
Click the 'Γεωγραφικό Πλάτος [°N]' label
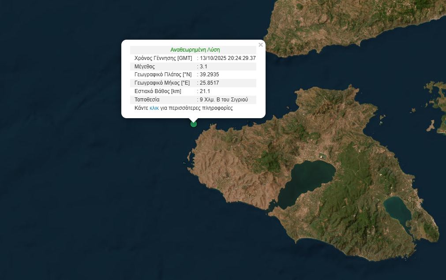point(163,75)
